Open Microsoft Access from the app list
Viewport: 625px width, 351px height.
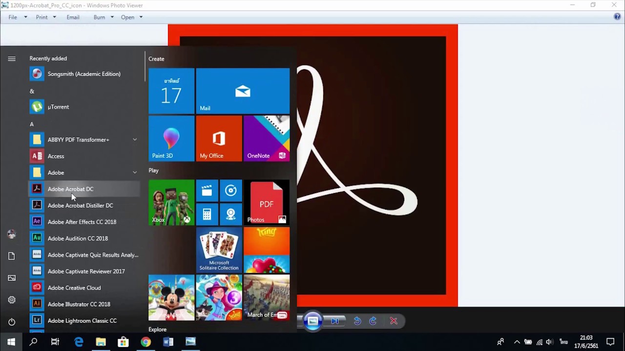84,156
